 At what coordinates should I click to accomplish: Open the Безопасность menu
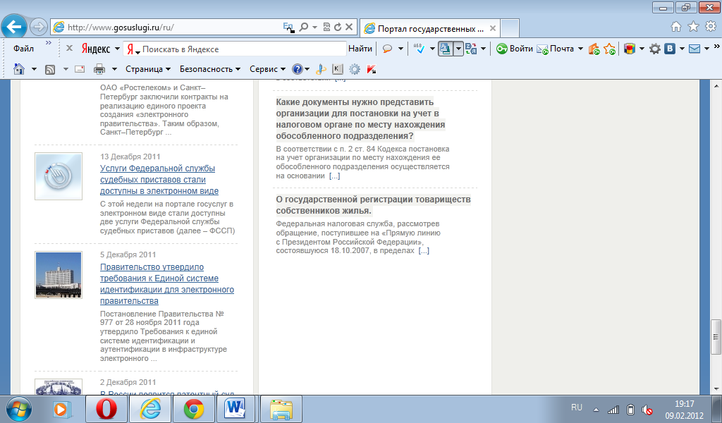click(x=210, y=69)
